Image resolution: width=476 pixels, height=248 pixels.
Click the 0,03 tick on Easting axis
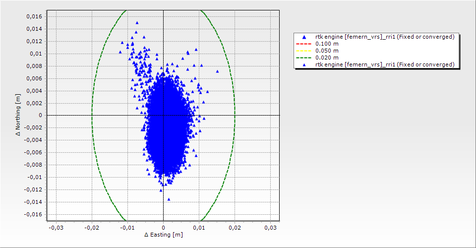[x=270, y=227]
